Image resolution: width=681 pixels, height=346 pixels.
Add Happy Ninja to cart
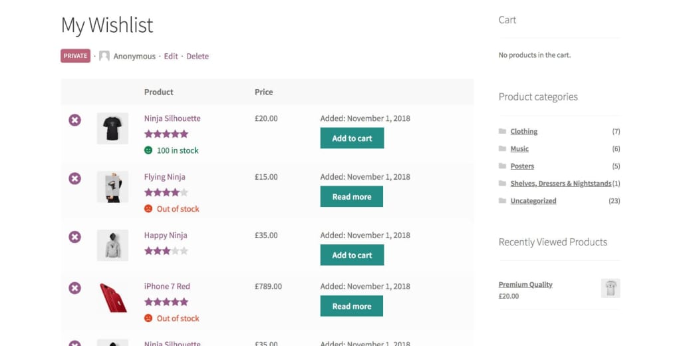352,255
